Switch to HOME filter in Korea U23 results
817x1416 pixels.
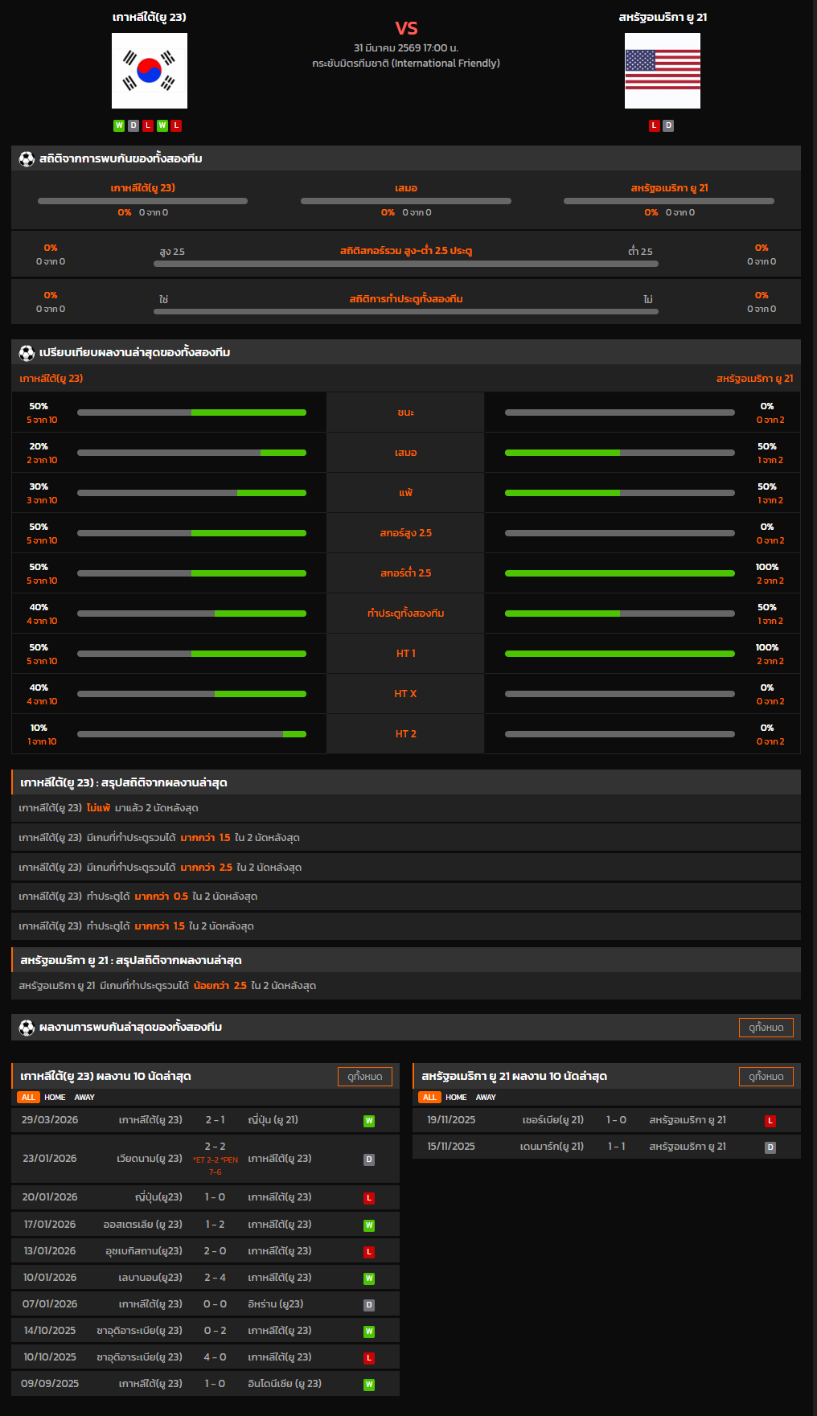tap(55, 1098)
